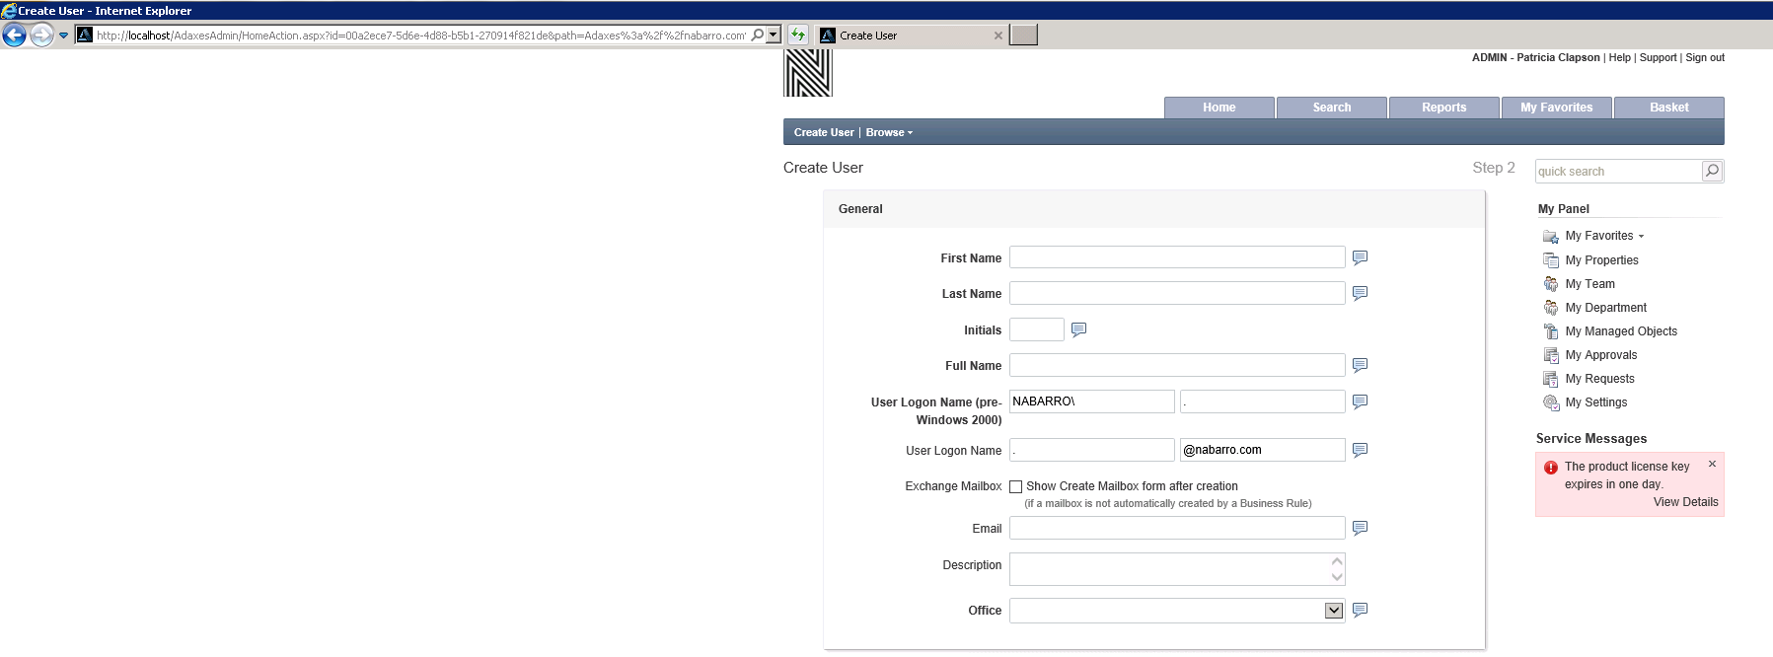Dismiss the license key expiry message
Viewport: 1773px width, 657px height.
[1712, 464]
